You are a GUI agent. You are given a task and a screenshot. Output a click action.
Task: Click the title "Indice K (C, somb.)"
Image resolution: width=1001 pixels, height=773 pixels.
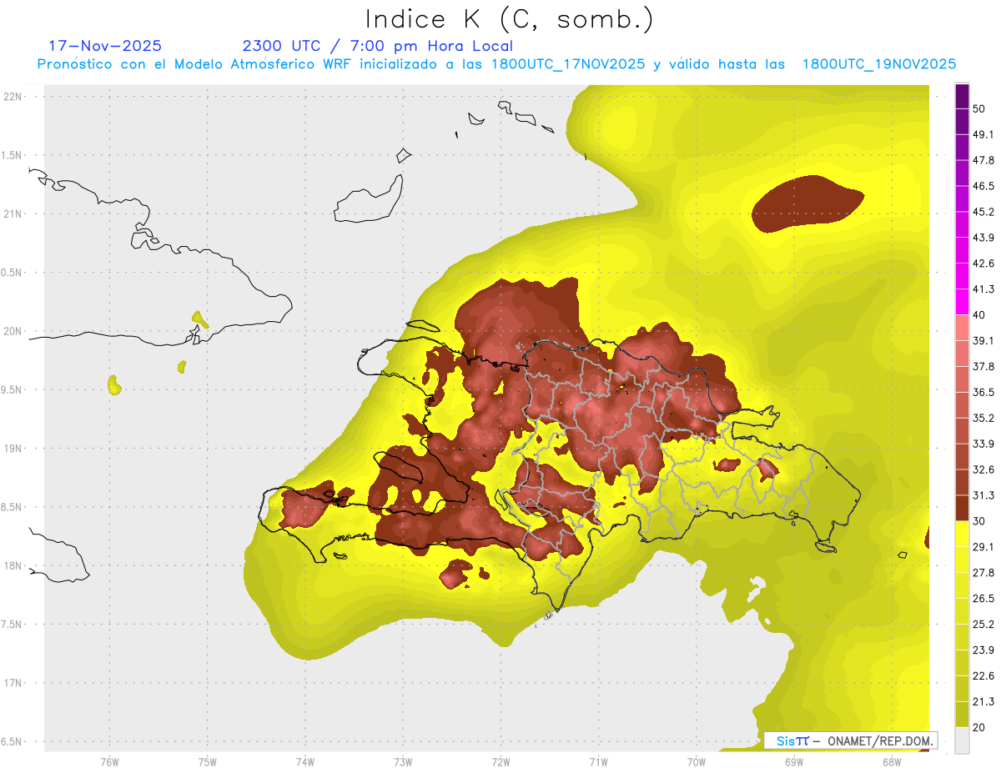(509, 20)
